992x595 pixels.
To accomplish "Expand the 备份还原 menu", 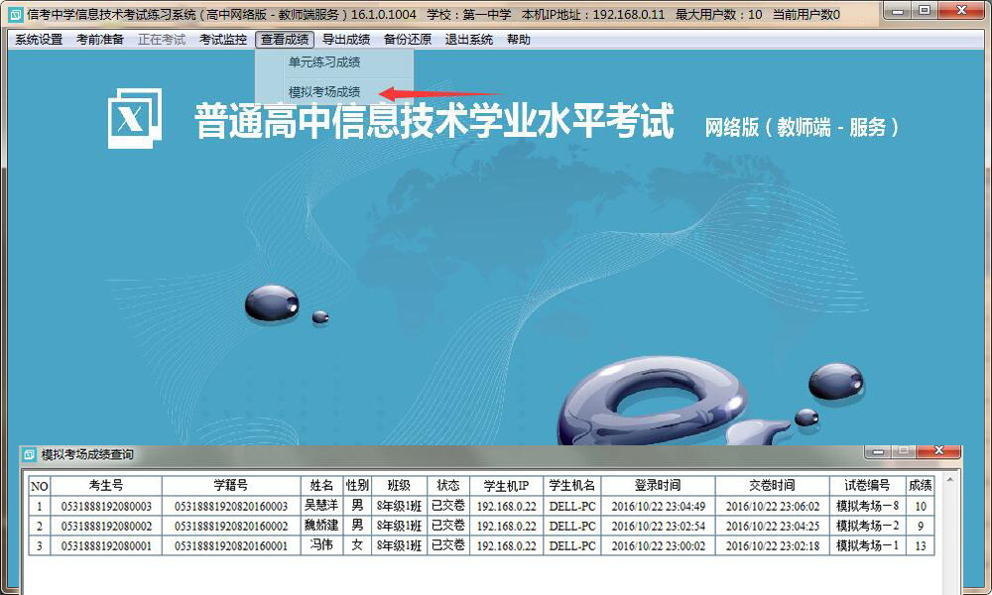I will click(408, 40).
